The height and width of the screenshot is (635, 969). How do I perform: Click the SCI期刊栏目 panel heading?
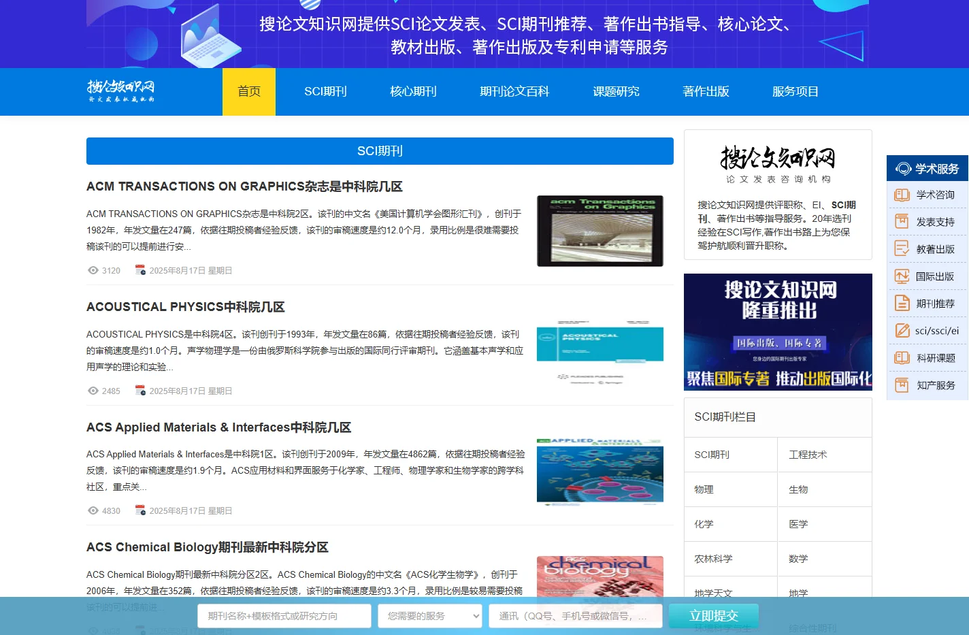(725, 417)
